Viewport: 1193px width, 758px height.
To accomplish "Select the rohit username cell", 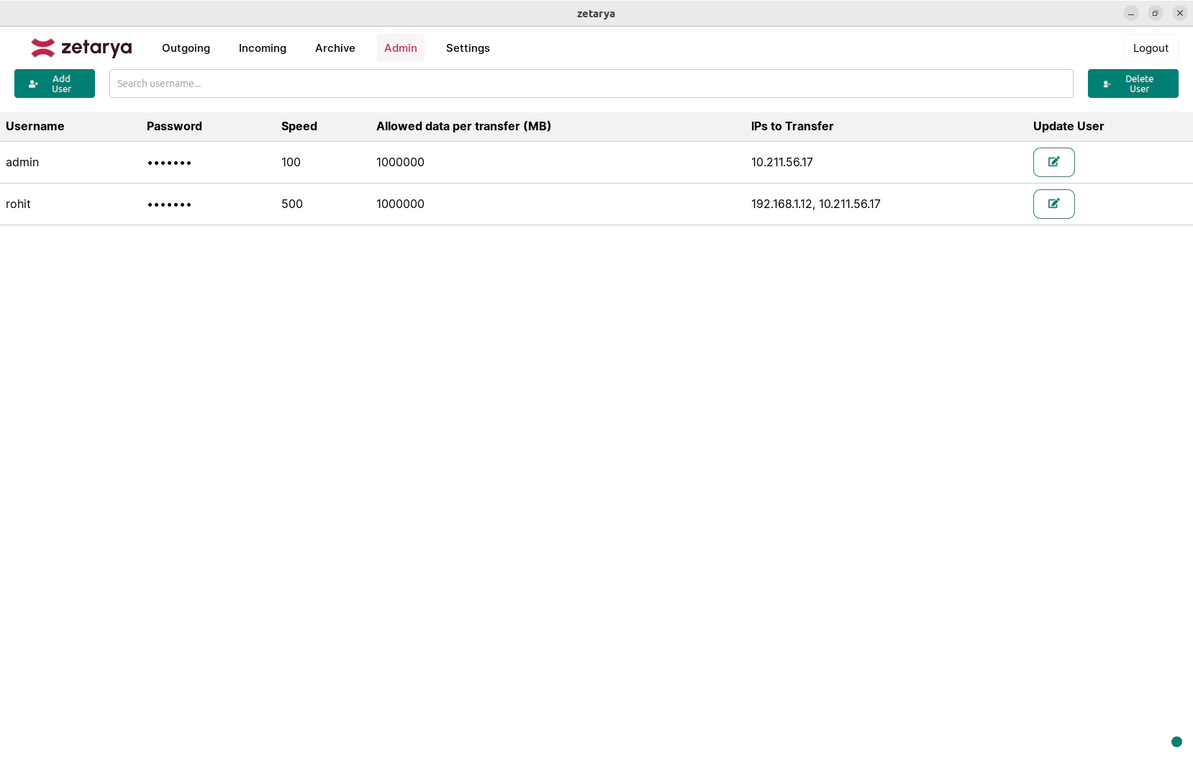I will point(18,204).
